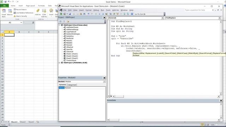Open the FindReplace procedure dropdown
Image resolution: width=226 pixels, height=127 pixels.
tap(219, 18)
